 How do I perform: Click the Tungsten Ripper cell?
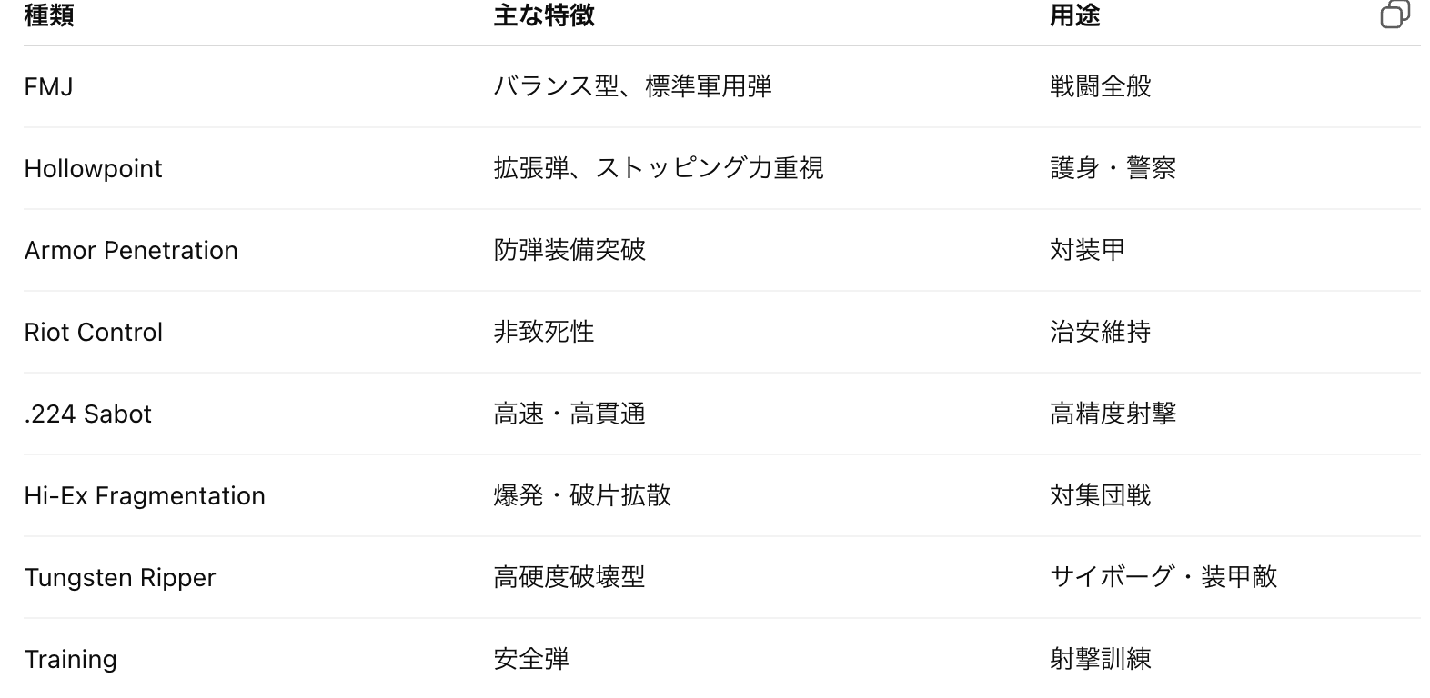[x=119, y=578]
